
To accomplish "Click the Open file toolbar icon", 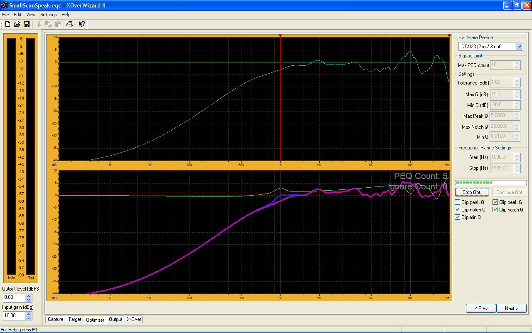I will 17,24.
